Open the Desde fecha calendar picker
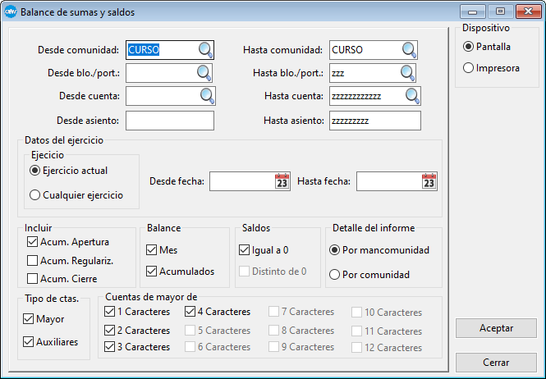Screen dimensions: 546x379 point(282,181)
